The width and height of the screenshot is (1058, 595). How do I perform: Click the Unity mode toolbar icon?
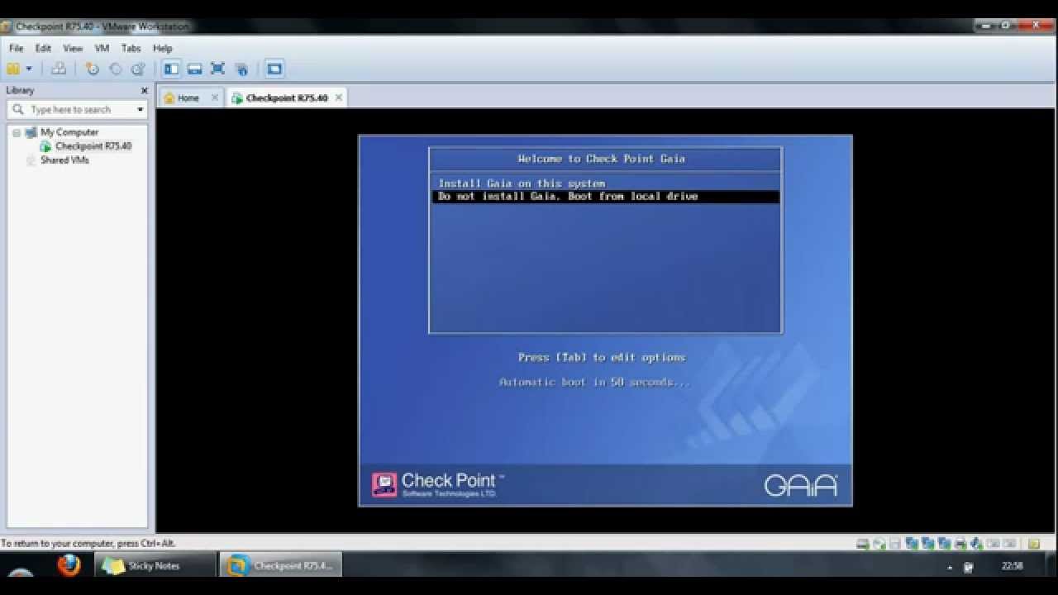pos(241,69)
